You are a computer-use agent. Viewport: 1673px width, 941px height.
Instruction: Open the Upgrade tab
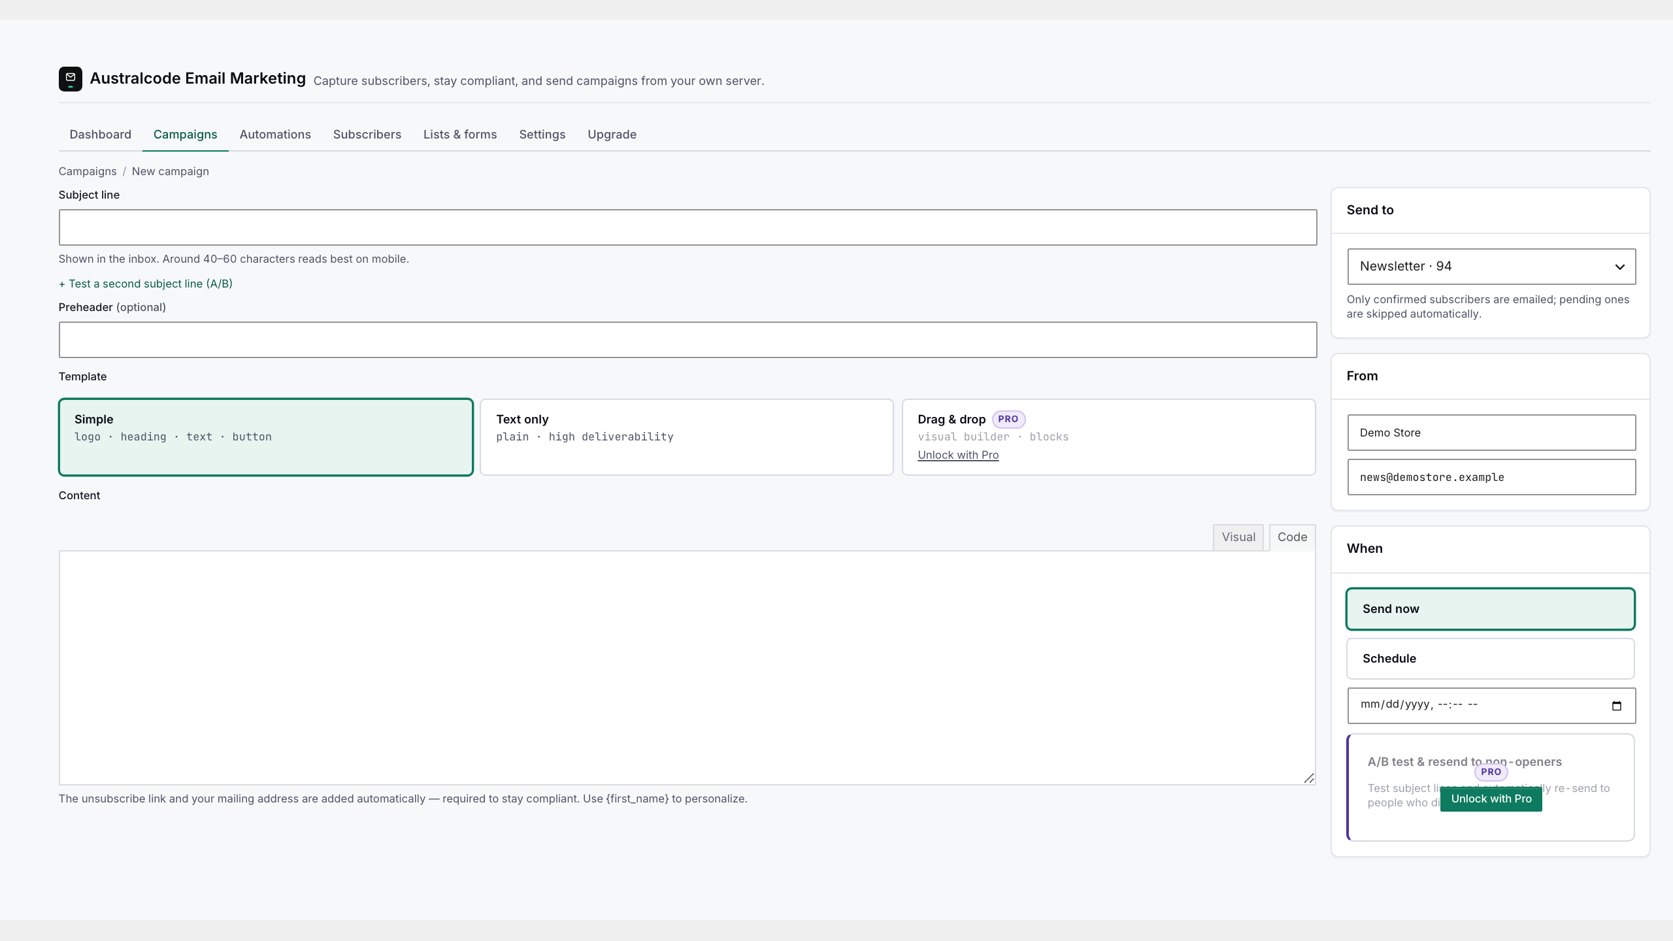(612, 134)
